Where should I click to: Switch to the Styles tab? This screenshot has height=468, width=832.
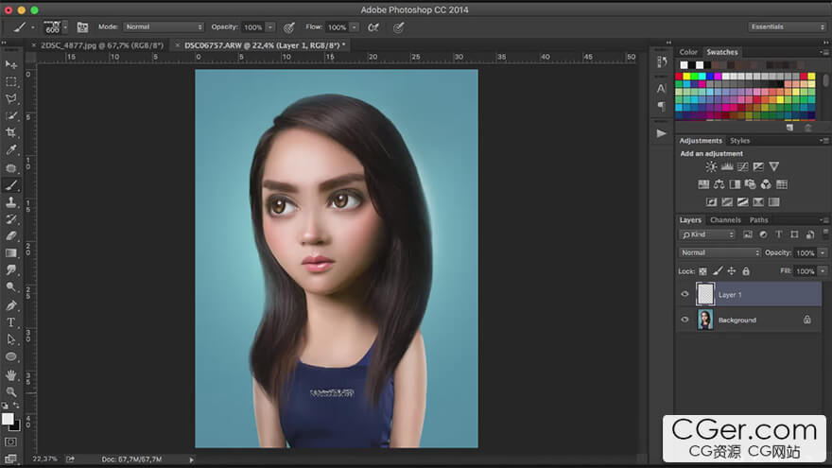[x=739, y=141]
